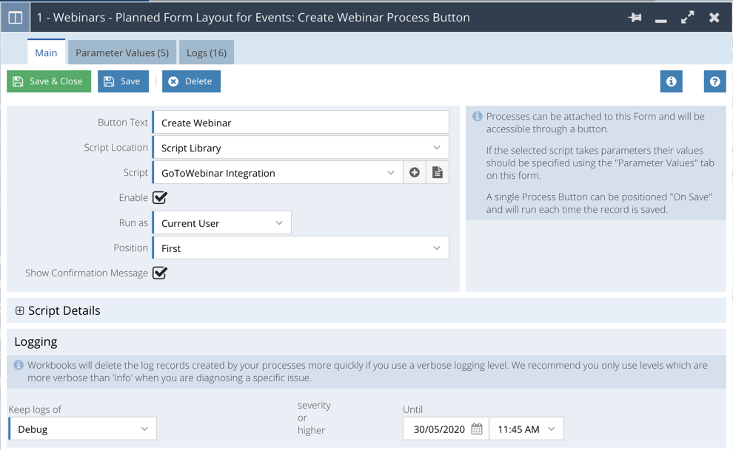733x450 pixels.
Task: Open the Keep logs of Debug dropdown
Action: tap(83, 429)
